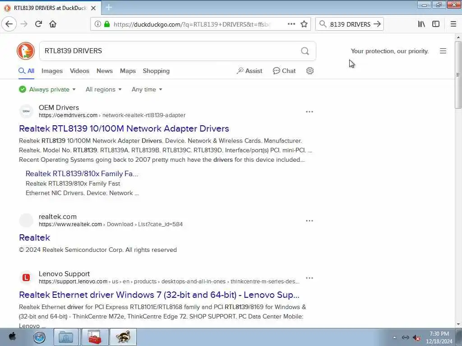Open the browser home page
This screenshot has width=462, height=346.
point(53,24)
